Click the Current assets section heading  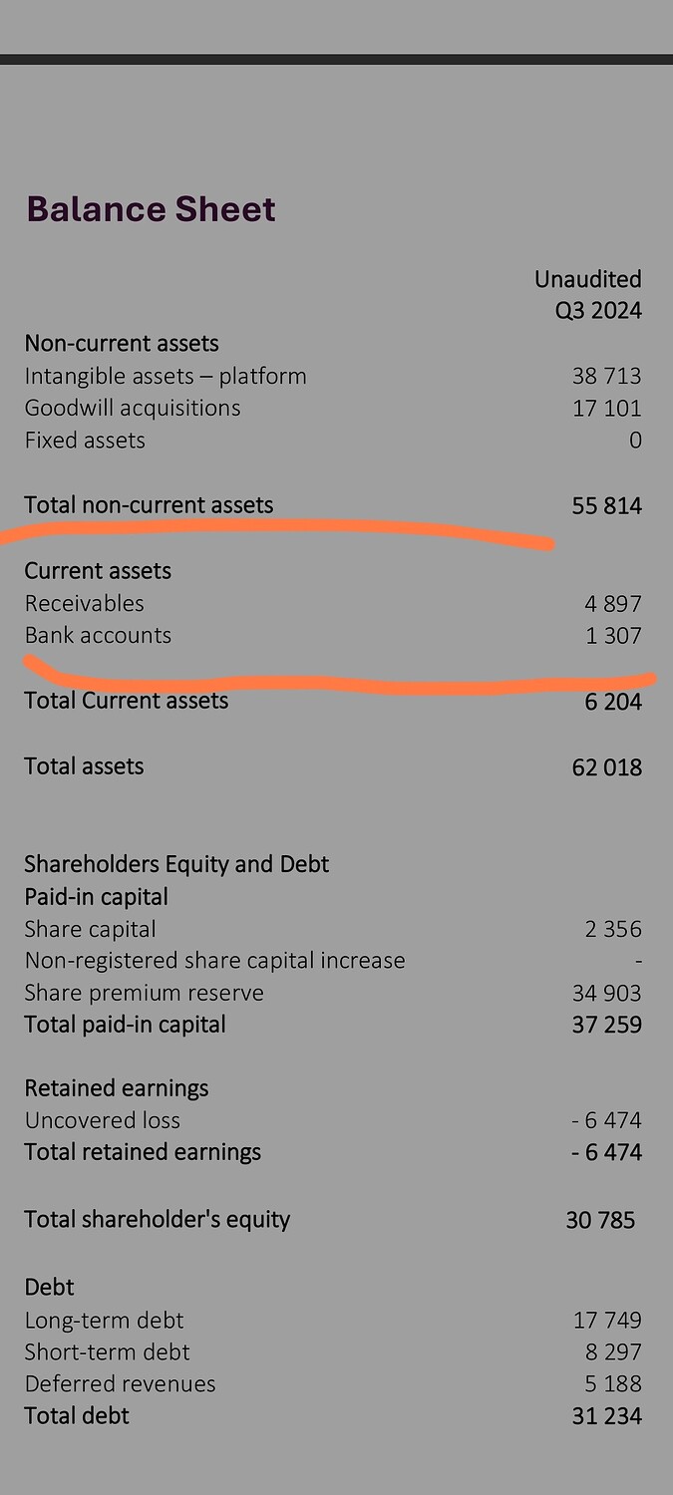point(98,571)
